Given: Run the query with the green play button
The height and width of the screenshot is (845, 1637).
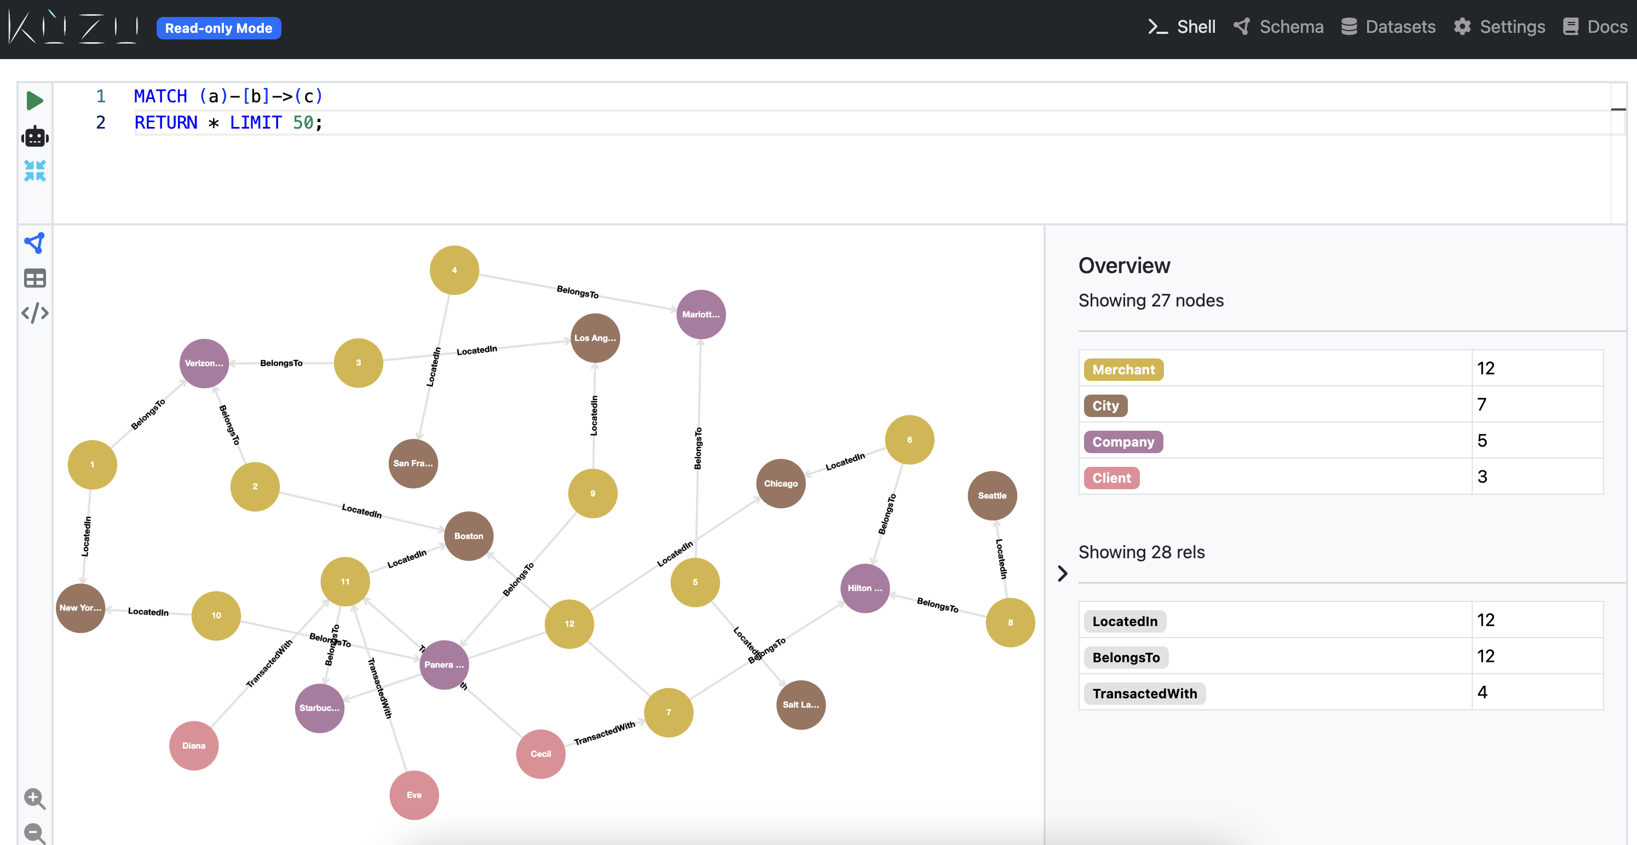Looking at the screenshot, I should pos(34,100).
